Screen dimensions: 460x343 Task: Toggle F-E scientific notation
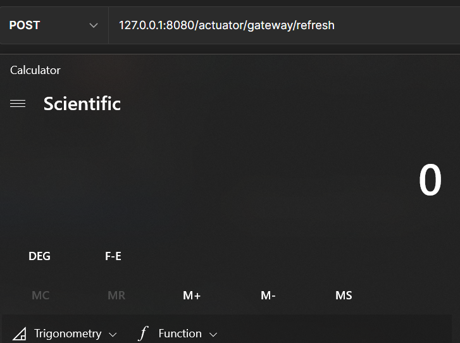click(x=113, y=256)
